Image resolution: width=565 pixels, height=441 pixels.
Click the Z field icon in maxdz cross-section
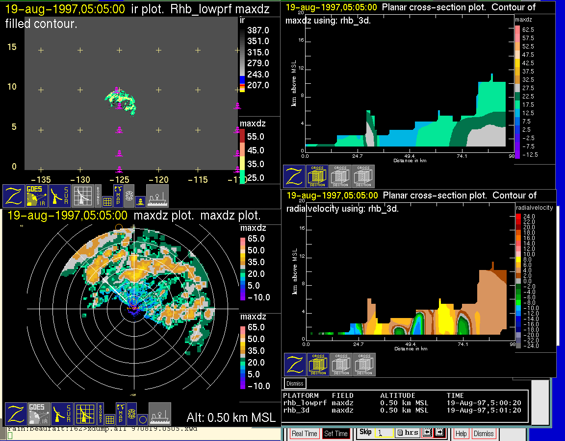[x=294, y=176]
